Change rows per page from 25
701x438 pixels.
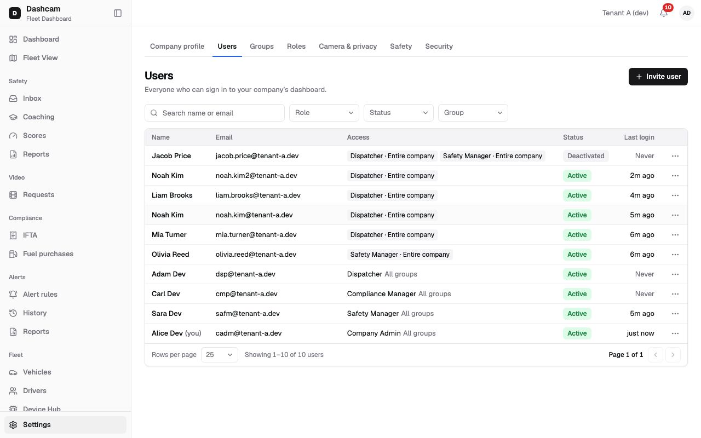point(220,355)
